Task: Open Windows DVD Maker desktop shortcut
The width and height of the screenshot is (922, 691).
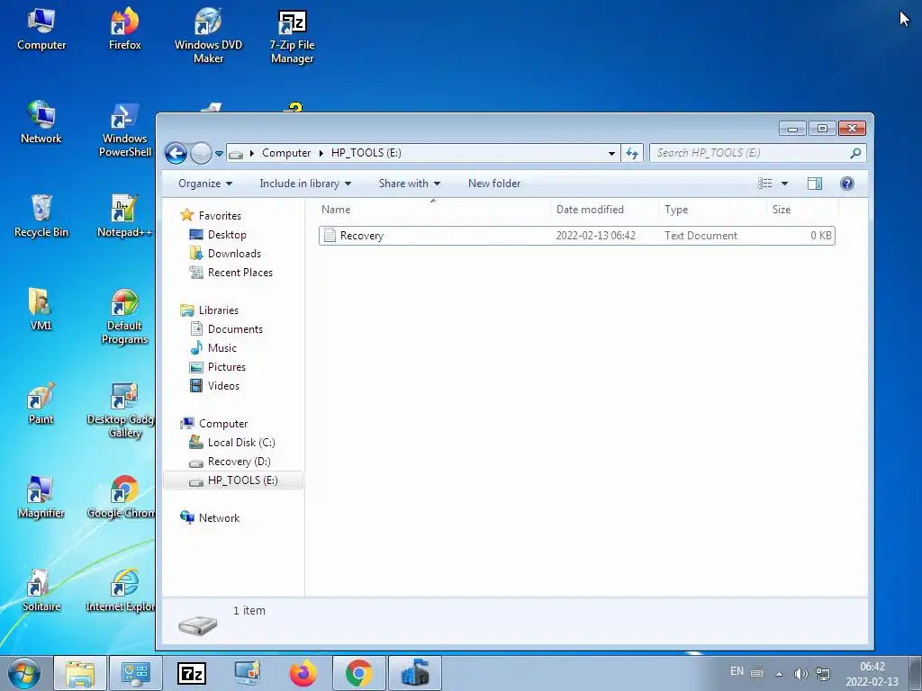Action: (208, 36)
